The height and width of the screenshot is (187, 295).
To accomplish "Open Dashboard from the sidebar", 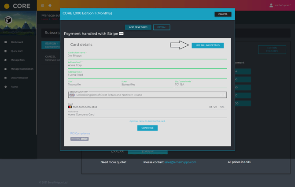I will 17,42.
